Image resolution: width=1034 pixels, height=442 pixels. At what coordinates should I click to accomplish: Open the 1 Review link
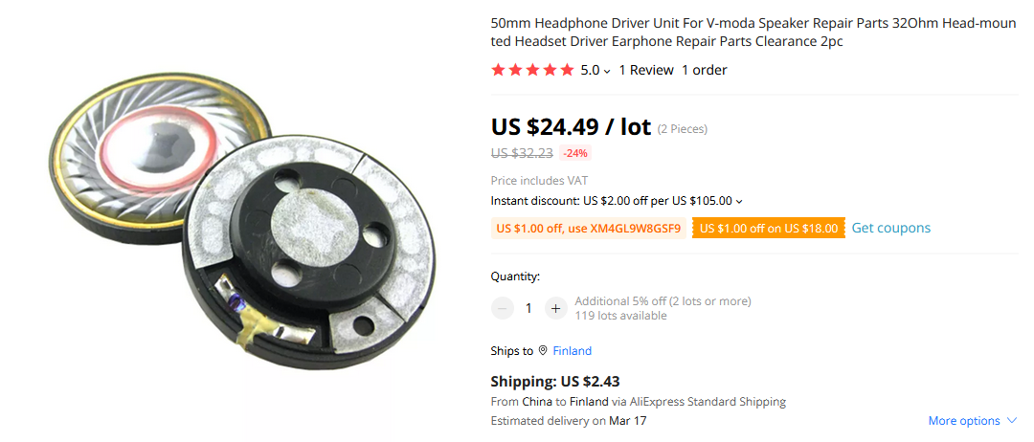(x=646, y=70)
